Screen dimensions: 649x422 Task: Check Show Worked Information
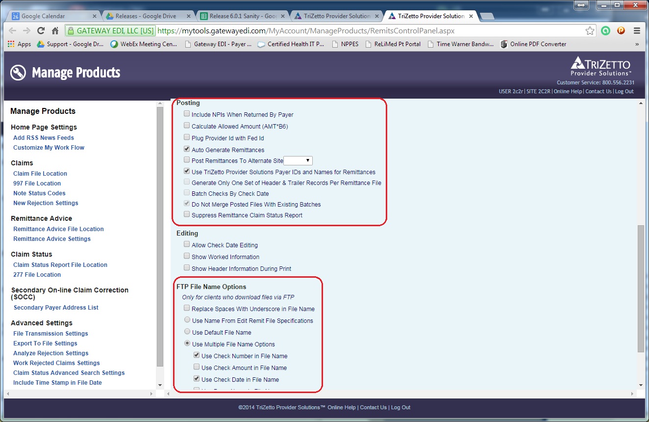pyautogui.click(x=187, y=256)
